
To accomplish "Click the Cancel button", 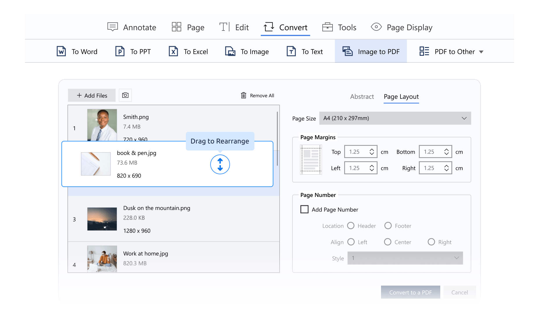I will point(460,292).
